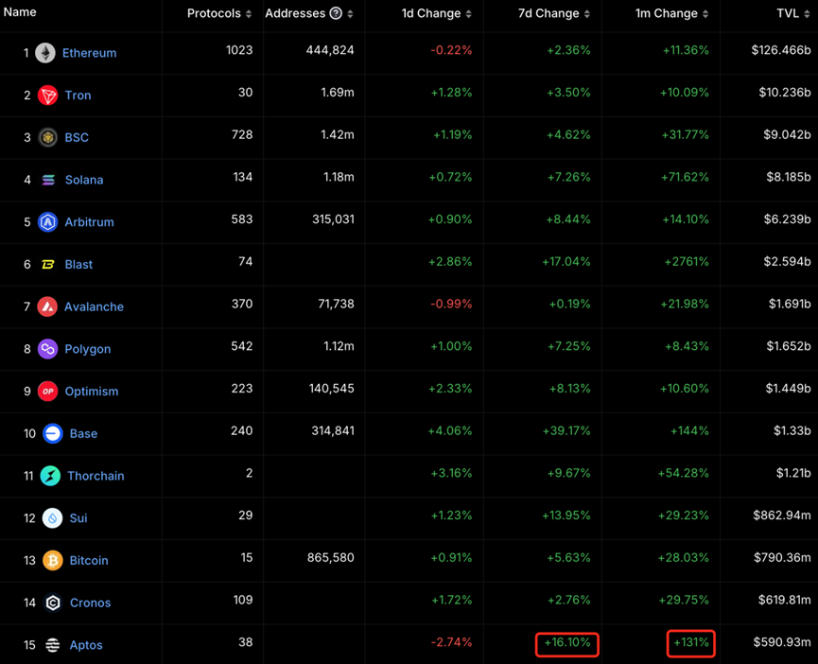
Task: Open the Ethereum chain link
Action: (89, 53)
